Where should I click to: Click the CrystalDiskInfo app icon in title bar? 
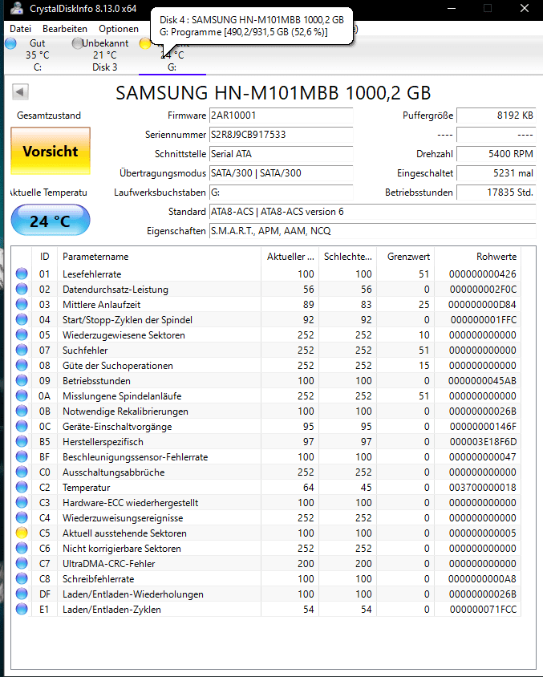click(x=16, y=8)
